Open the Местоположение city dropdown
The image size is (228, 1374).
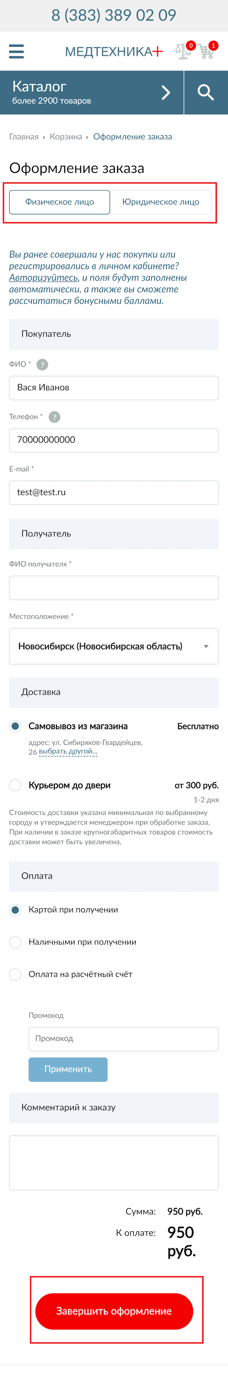pyautogui.click(x=114, y=646)
